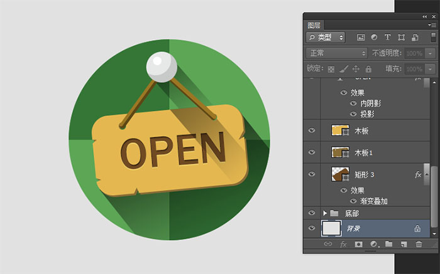Close the Layers panel with X
The height and width of the screenshot is (274, 440).
tap(434, 17)
